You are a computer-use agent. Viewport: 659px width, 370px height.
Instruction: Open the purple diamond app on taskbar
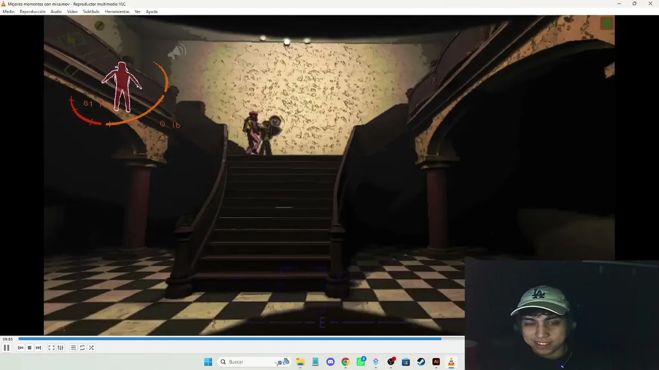tap(376, 362)
